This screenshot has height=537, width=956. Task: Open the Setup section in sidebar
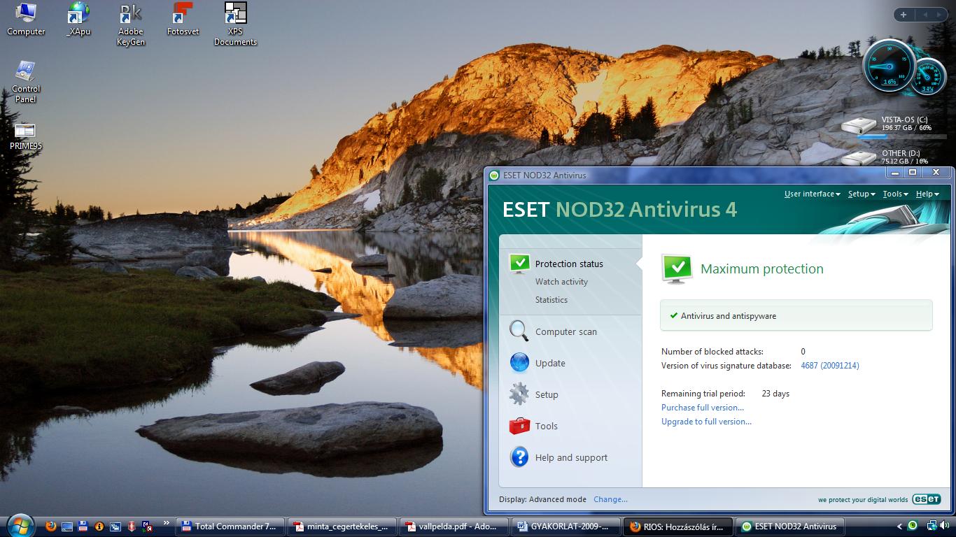tap(547, 394)
